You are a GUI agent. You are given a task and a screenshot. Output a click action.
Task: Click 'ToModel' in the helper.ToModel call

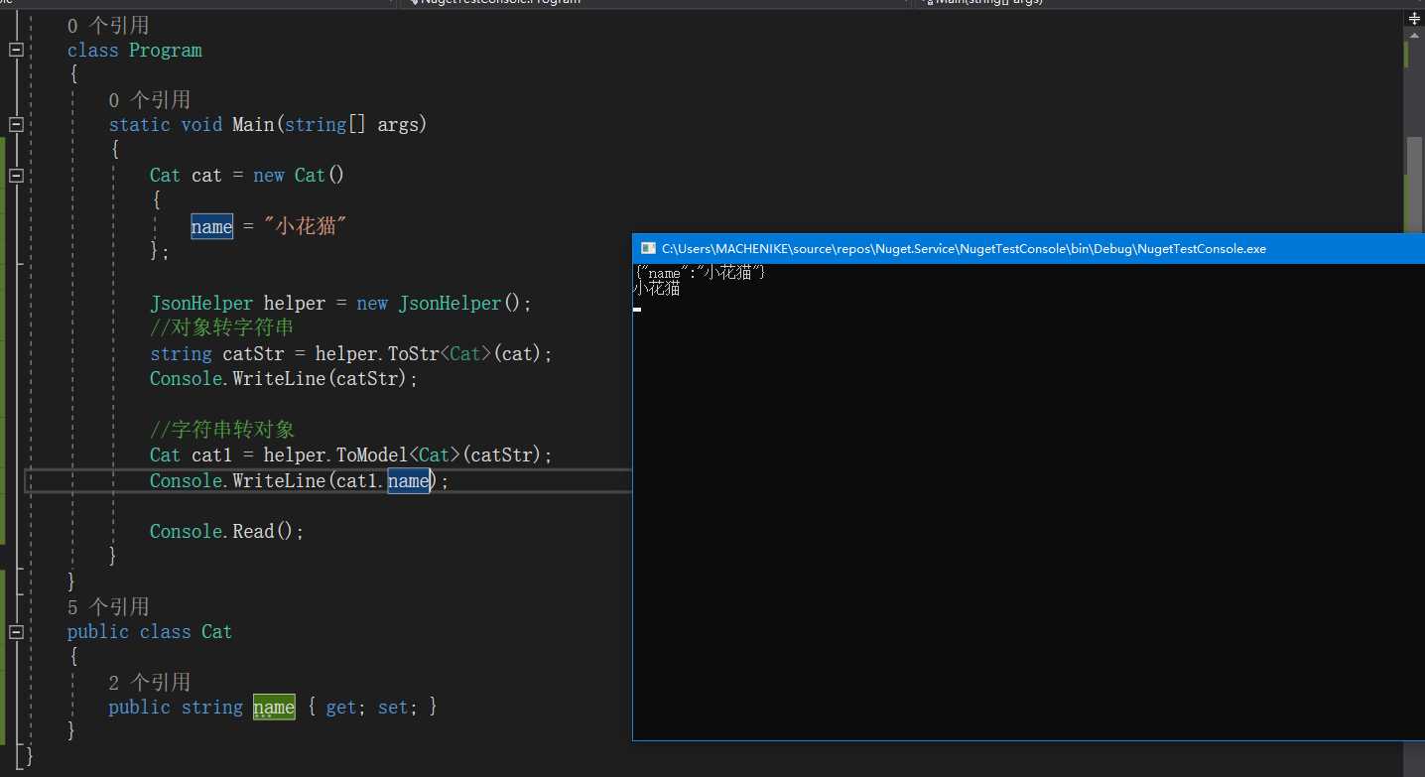pos(372,454)
